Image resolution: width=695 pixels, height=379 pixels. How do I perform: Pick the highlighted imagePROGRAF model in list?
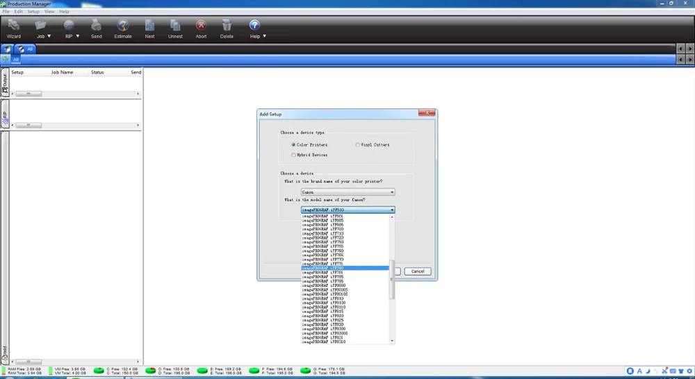click(x=345, y=269)
